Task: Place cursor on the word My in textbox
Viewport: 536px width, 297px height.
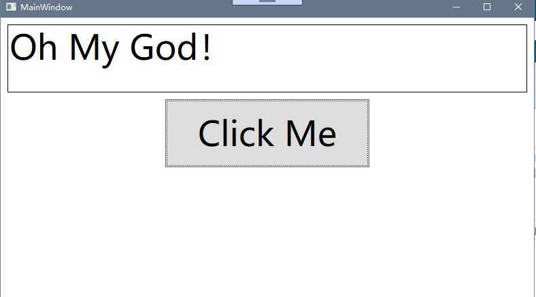Action: click(94, 50)
